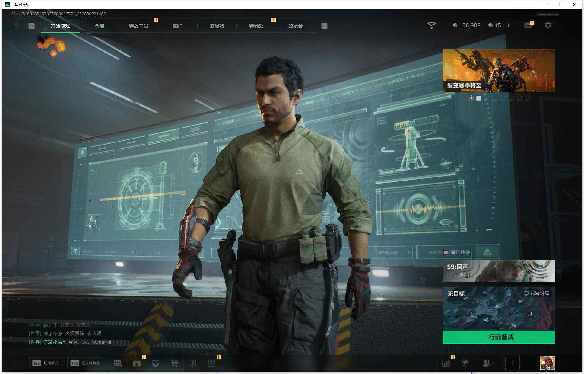584x374 pixels.
Task: Open the settings gear in top bar
Action: tap(548, 25)
